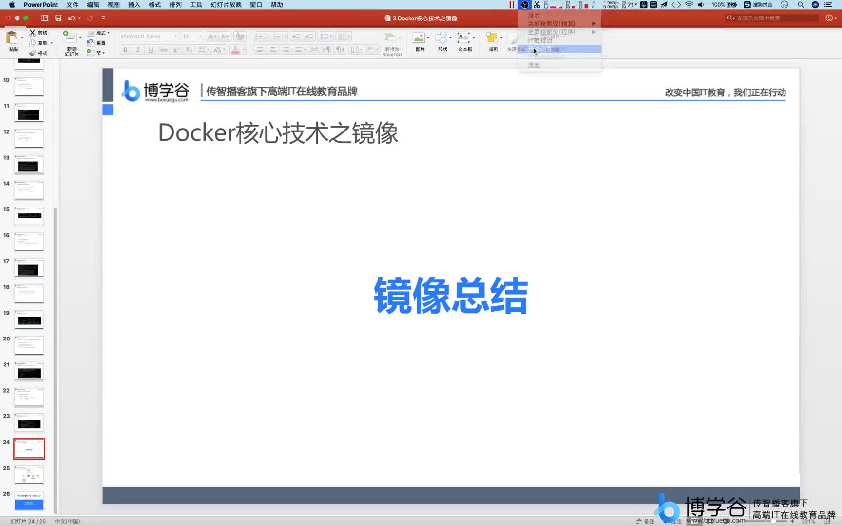Click the Superscript icon
842x526 pixels.
click(176, 50)
